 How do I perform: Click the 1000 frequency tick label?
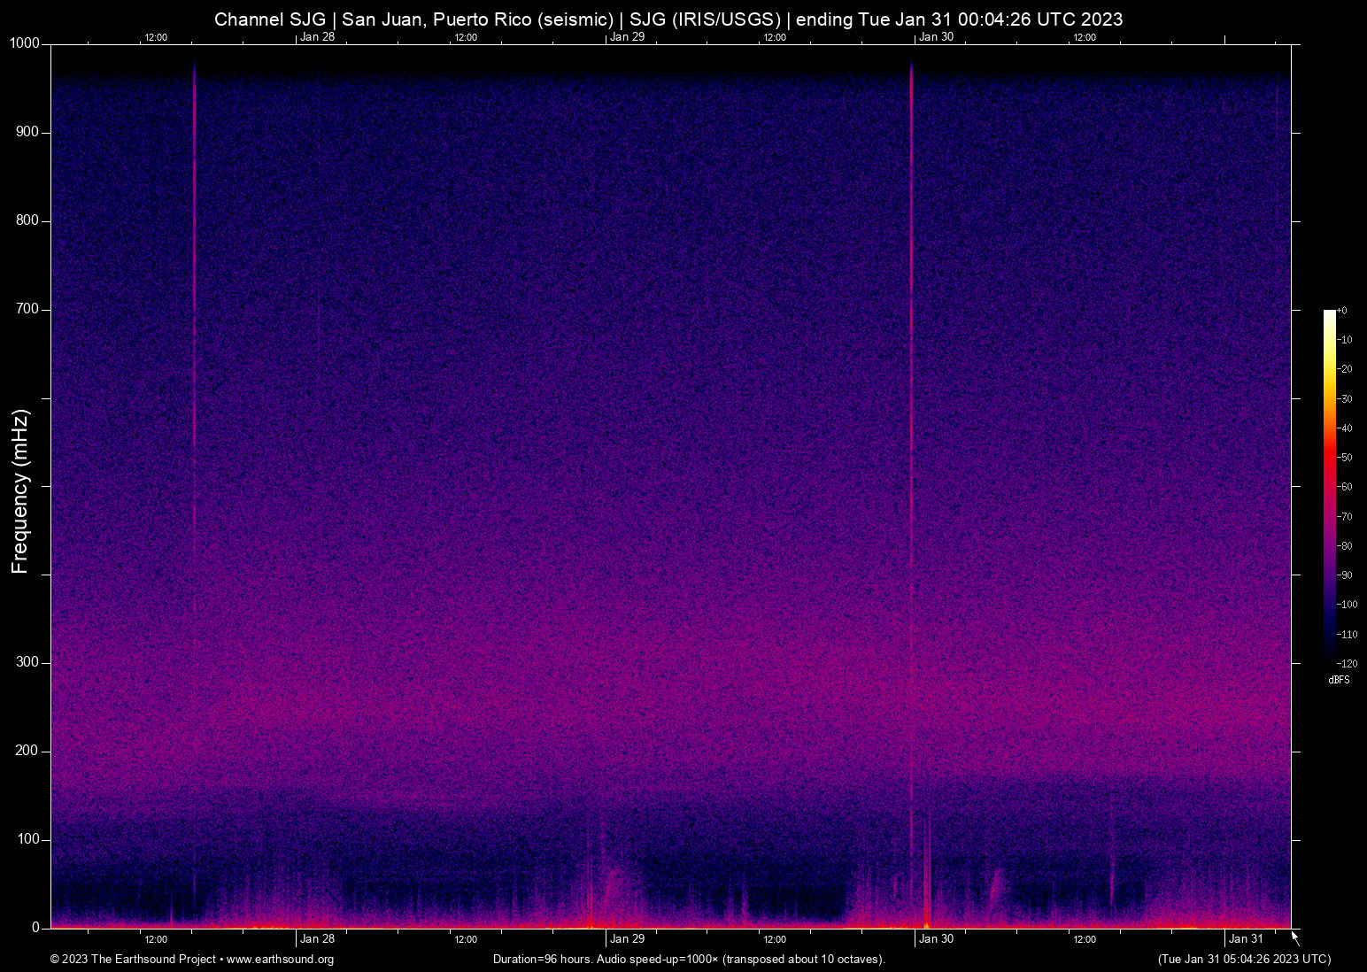[23, 42]
